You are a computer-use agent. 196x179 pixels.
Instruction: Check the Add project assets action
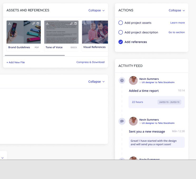tap(121, 23)
